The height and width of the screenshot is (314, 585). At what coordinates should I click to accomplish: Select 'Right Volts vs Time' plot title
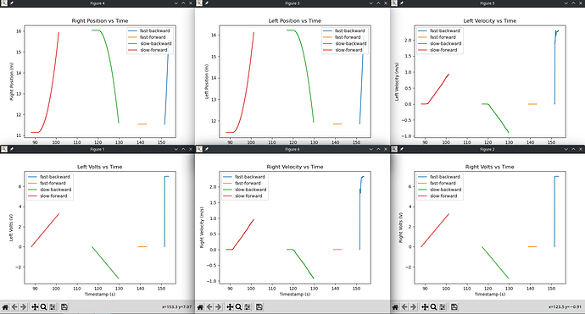490,167
